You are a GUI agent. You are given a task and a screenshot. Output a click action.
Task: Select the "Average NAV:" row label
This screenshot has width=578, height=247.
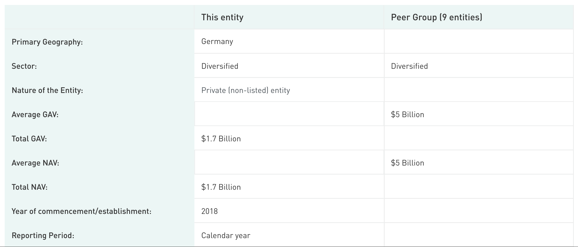tap(35, 163)
